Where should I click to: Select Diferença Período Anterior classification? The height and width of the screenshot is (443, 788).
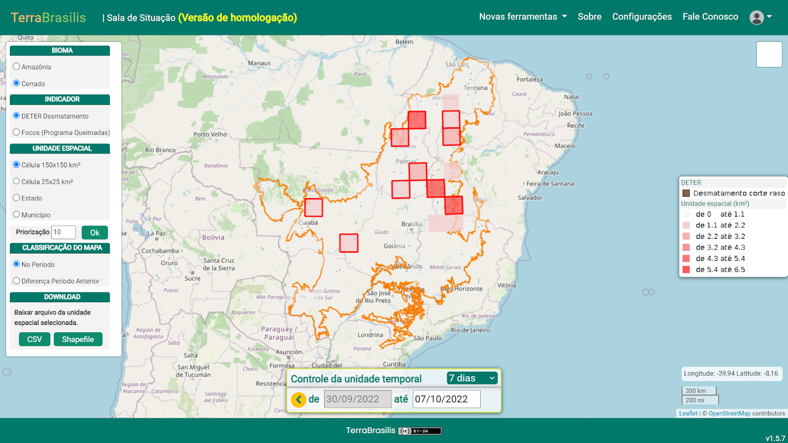point(17,281)
